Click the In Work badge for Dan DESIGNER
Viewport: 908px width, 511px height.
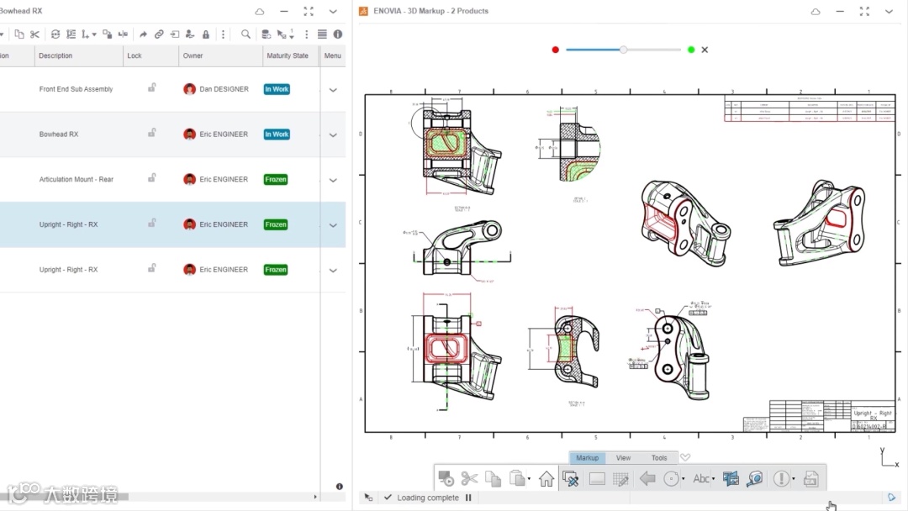click(277, 89)
